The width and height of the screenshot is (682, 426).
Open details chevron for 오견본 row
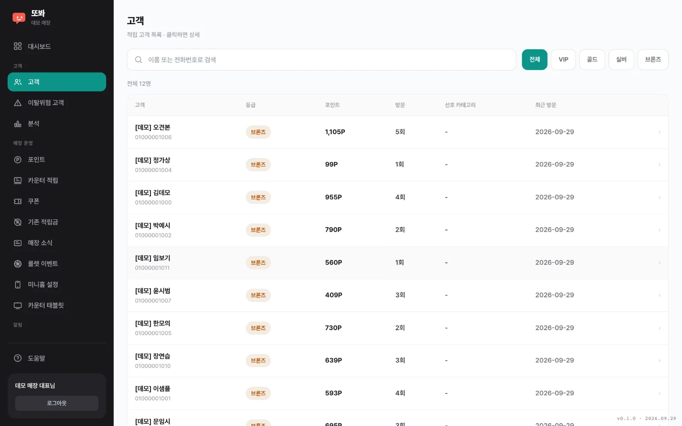[x=659, y=132]
